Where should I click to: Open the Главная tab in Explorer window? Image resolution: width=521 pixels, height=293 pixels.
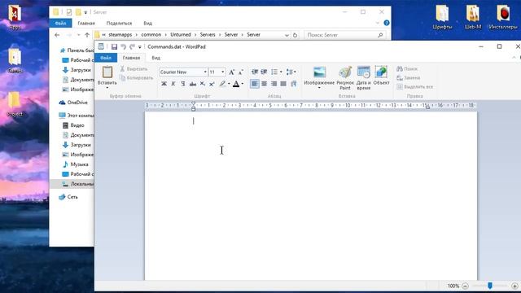coord(86,24)
